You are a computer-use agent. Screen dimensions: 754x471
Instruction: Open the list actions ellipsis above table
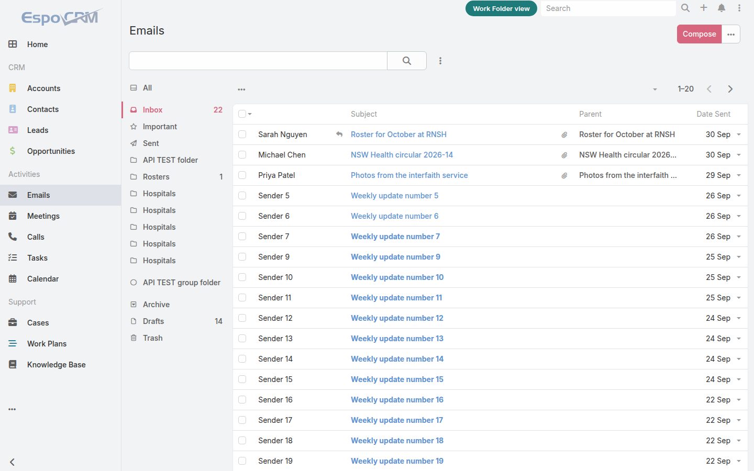tap(241, 89)
